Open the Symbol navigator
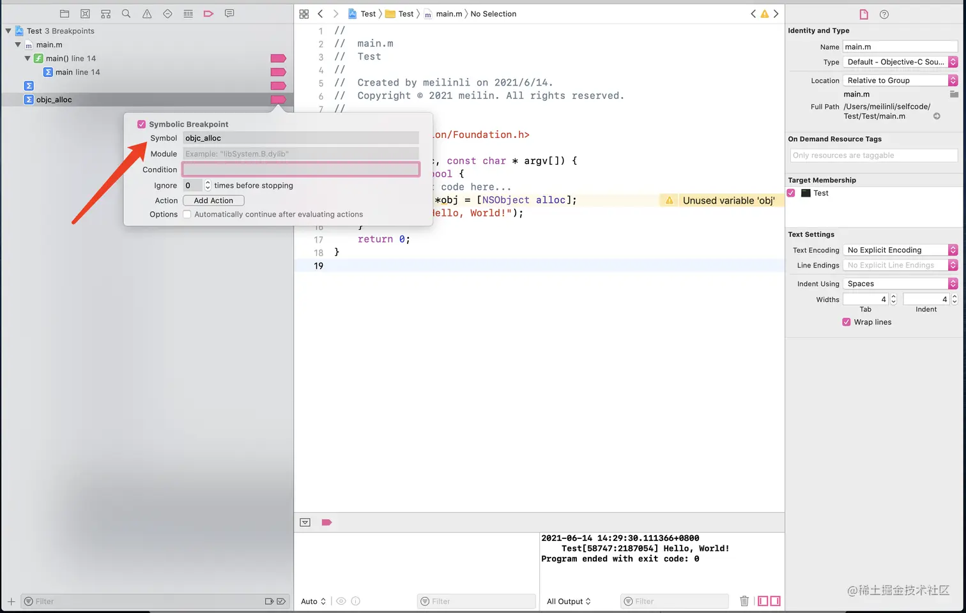This screenshot has height=613, width=966. (106, 13)
